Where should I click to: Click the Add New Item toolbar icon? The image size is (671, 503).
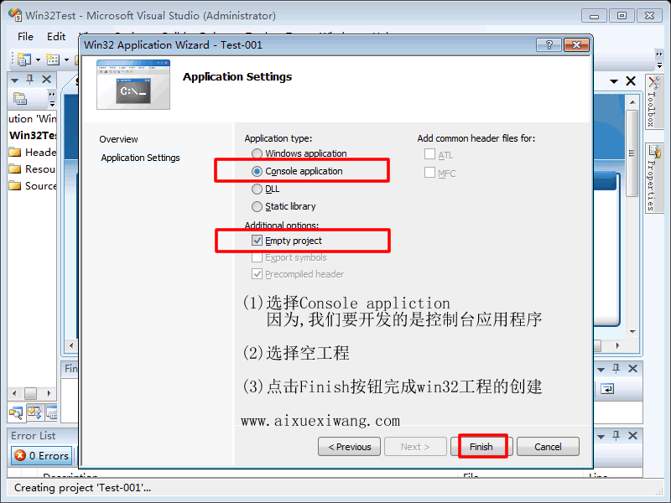[x=52, y=60]
